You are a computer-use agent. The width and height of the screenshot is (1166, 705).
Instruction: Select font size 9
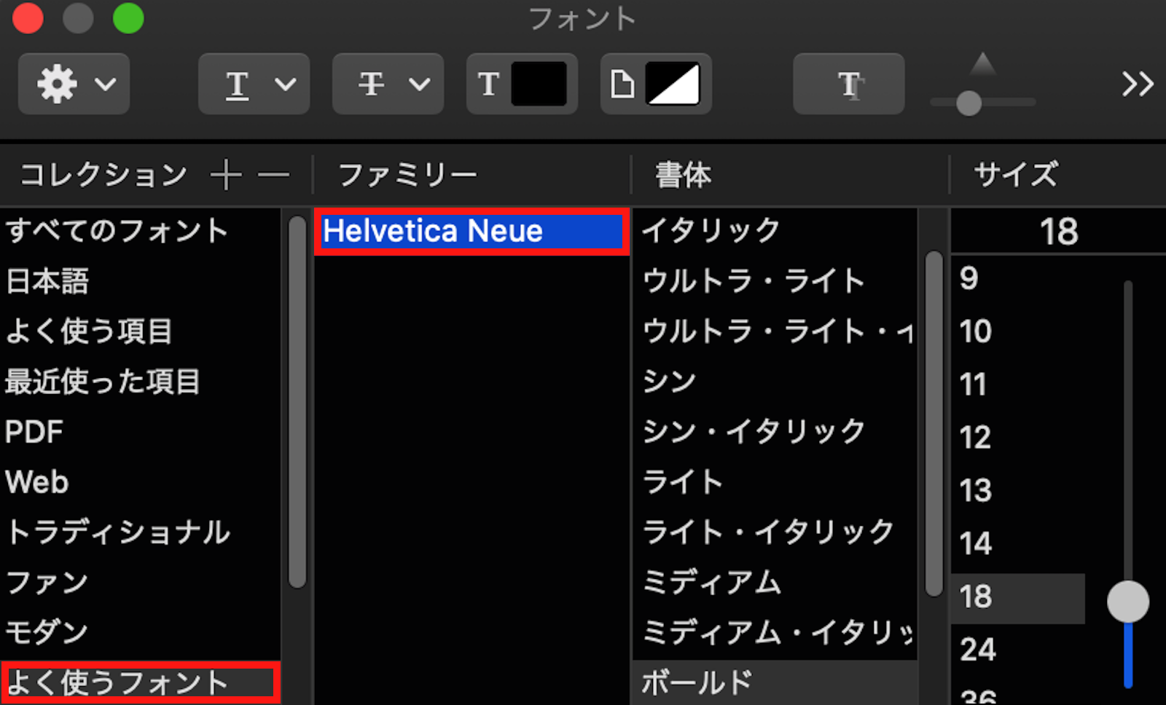1018,278
